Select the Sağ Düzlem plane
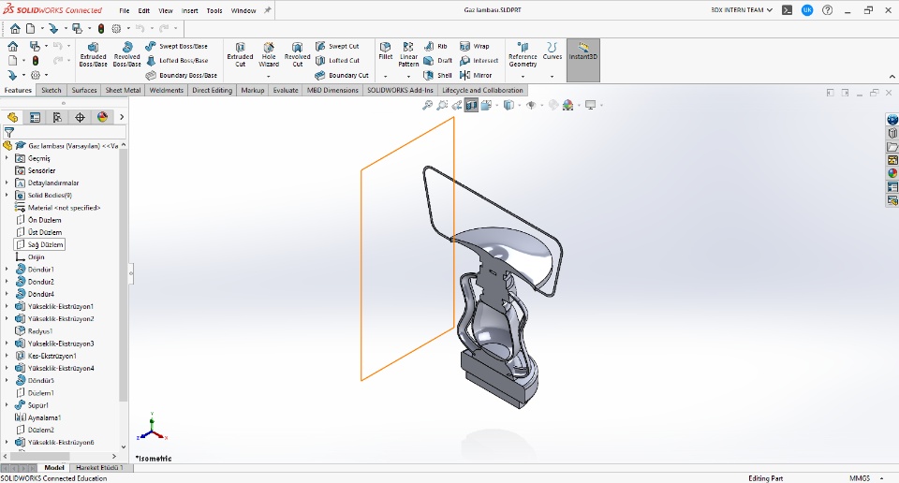Image resolution: width=899 pixels, height=483 pixels. (x=45, y=244)
